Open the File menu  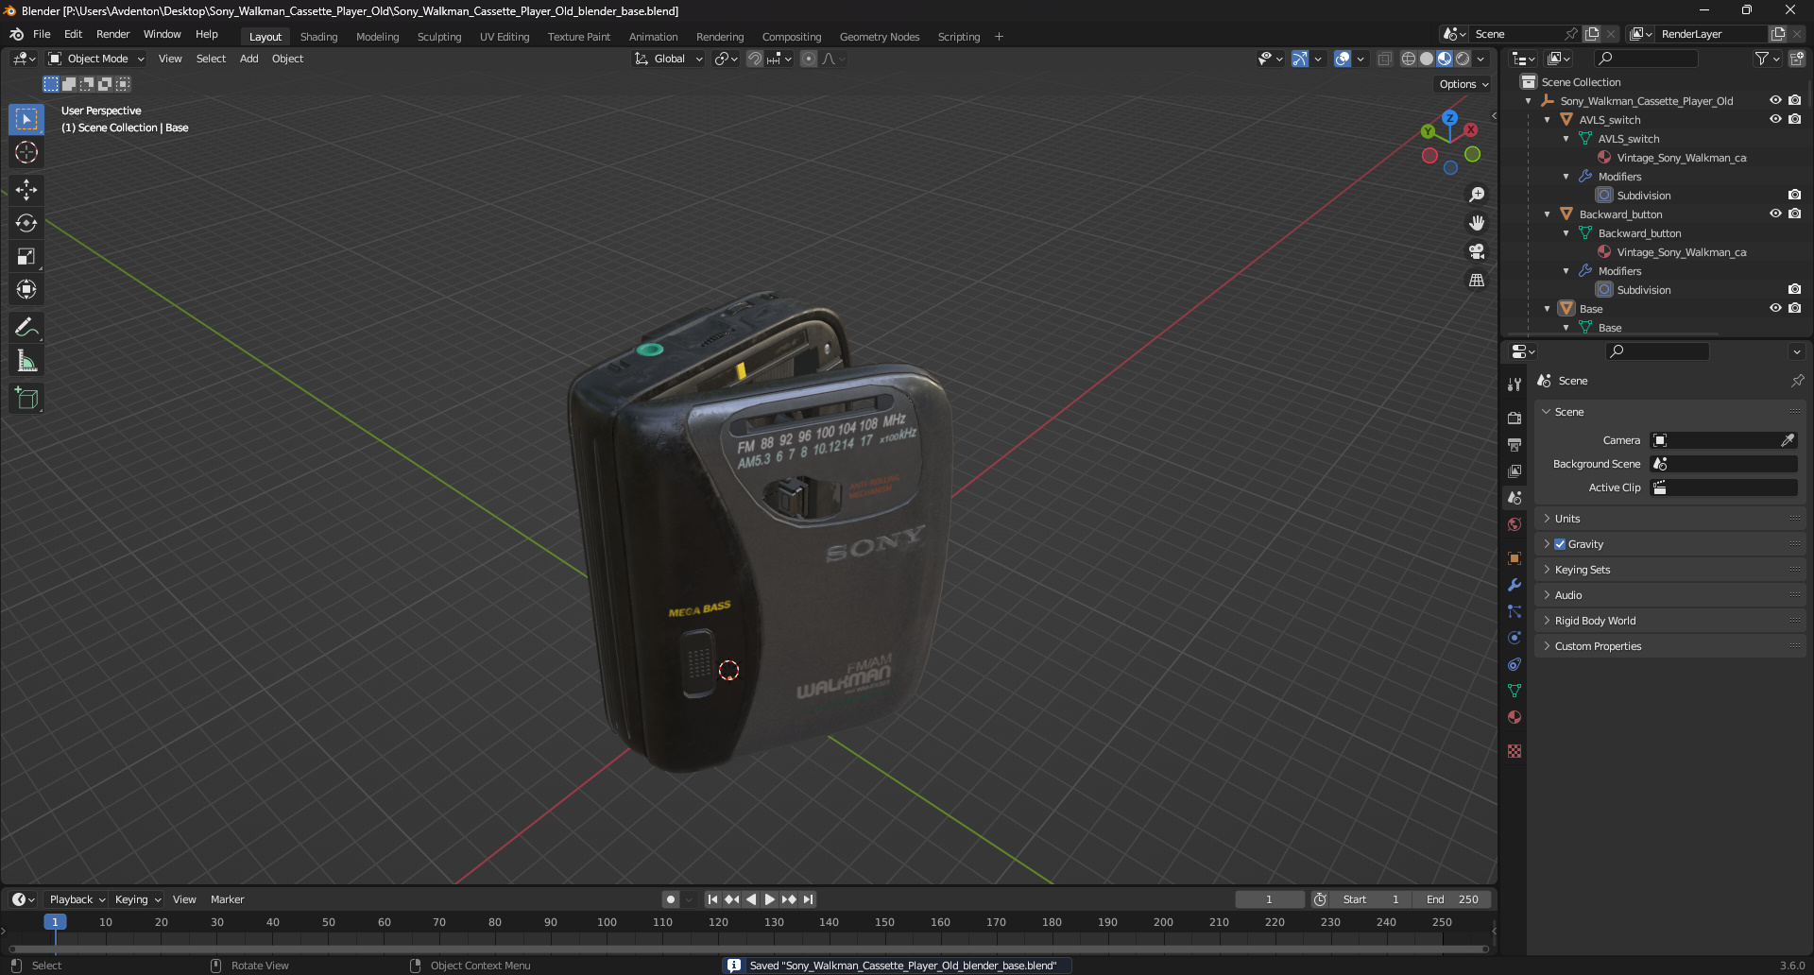pyautogui.click(x=42, y=34)
